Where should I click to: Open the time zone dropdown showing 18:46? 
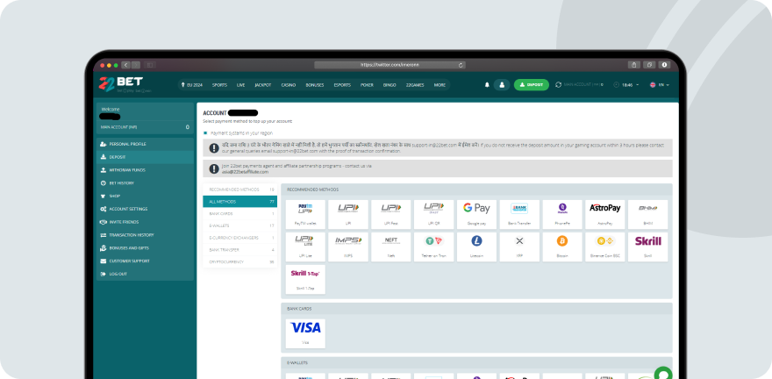coord(626,84)
